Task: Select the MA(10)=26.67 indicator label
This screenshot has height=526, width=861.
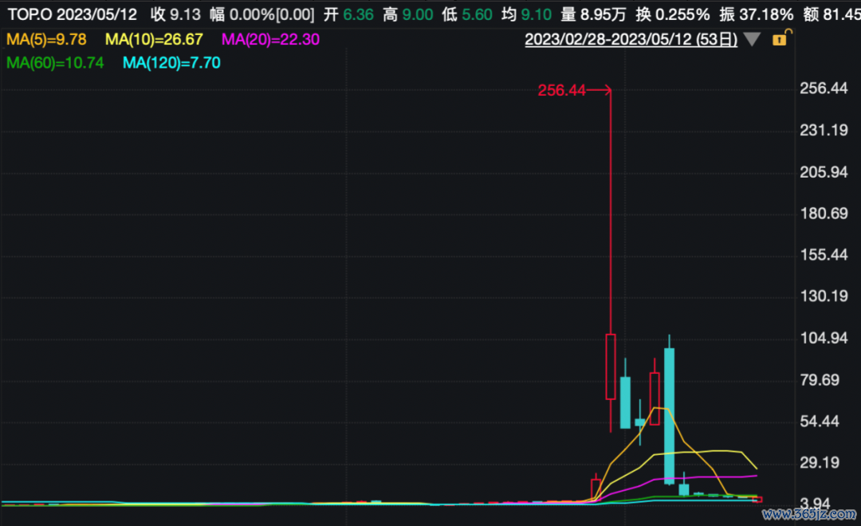Action: 154,40
